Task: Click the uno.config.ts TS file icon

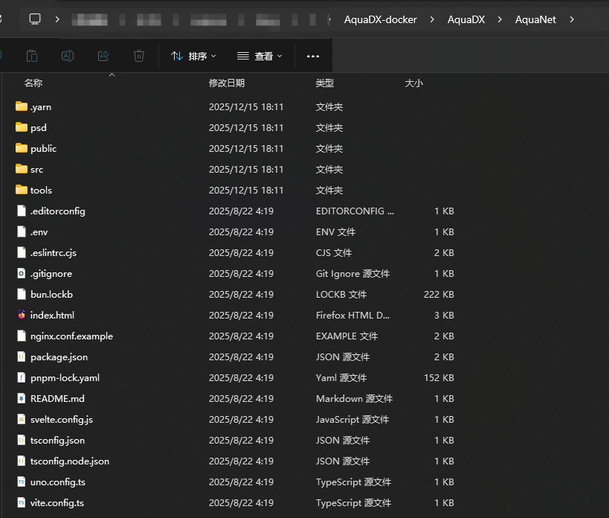Action: coord(22,482)
